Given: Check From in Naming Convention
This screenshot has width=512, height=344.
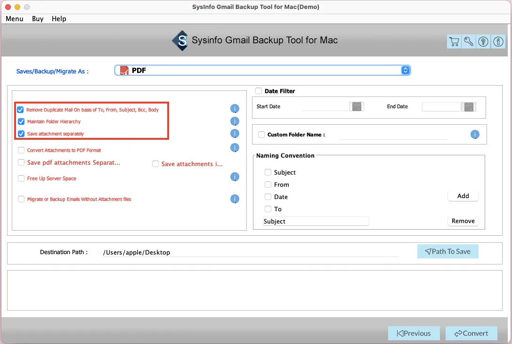Looking at the screenshot, I should (x=268, y=184).
